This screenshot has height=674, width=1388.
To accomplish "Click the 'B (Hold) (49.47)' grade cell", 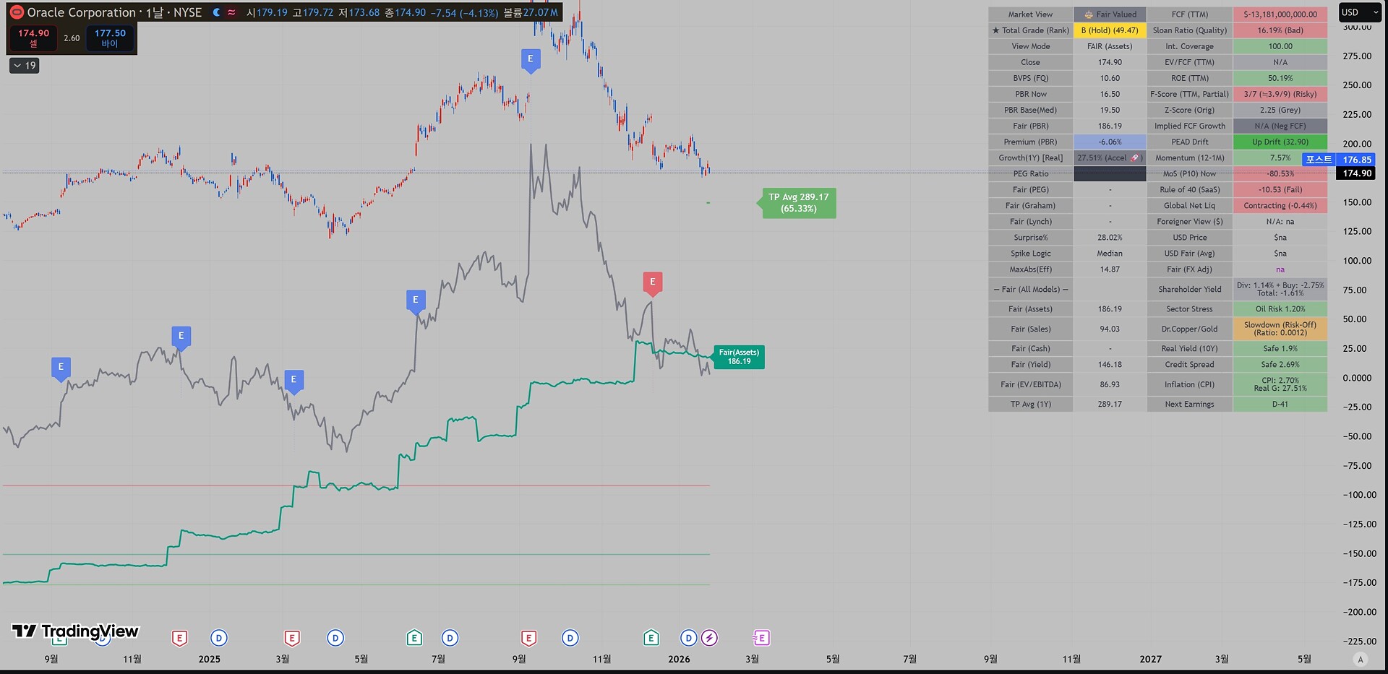I will point(1110,30).
